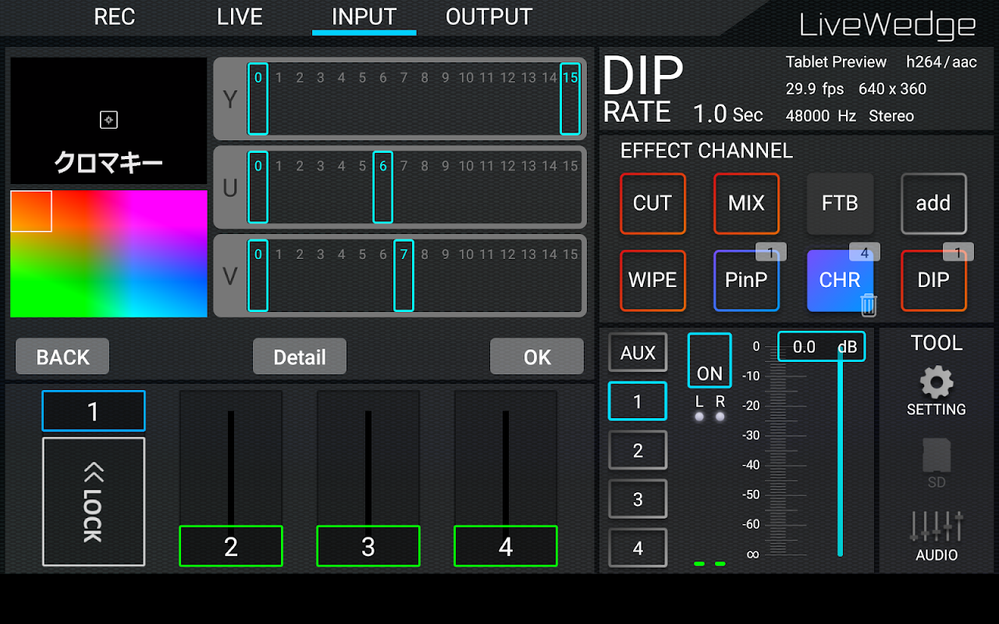Open the AUDIO mixer sliders icon
Screen dimensions: 999x624
point(937,527)
